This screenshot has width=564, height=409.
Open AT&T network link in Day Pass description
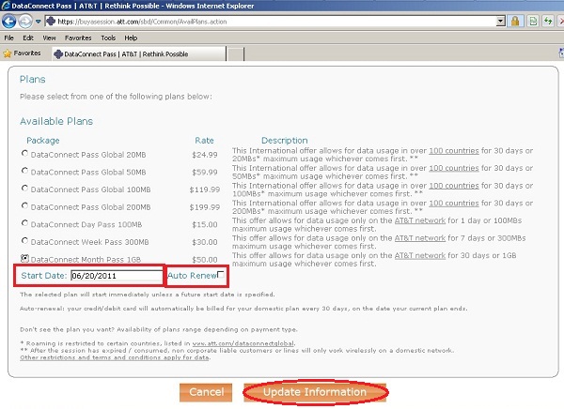click(x=420, y=220)
